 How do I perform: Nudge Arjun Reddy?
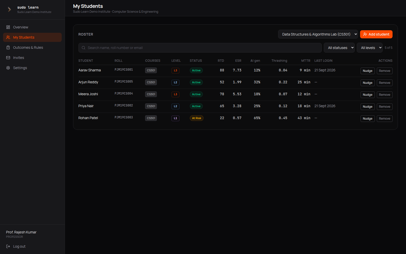click(367, 83)
